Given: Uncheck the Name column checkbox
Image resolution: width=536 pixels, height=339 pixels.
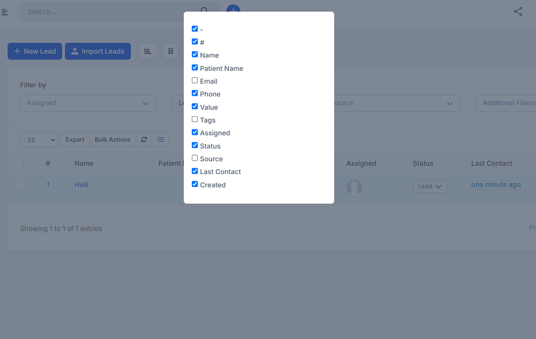Looking at the screenshot, I should pos(195,55).
